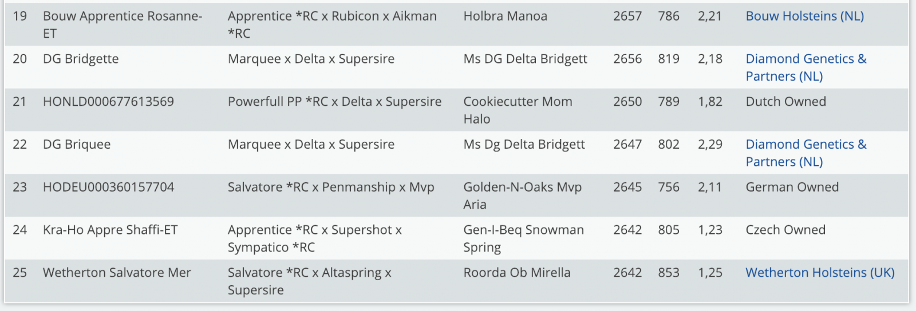Click the Kra-Ho Appre Shaffi-ET name
The image size is (916, 311).
pyautogui.click(x=110, y=230)
